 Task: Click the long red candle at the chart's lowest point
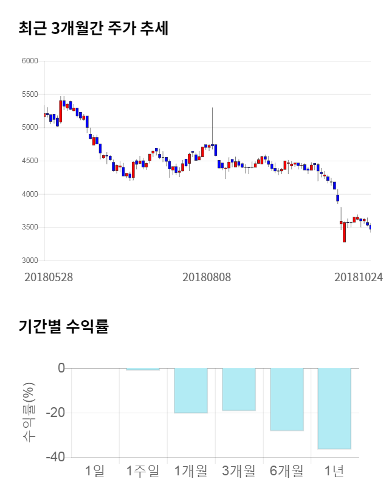point(344,232)
